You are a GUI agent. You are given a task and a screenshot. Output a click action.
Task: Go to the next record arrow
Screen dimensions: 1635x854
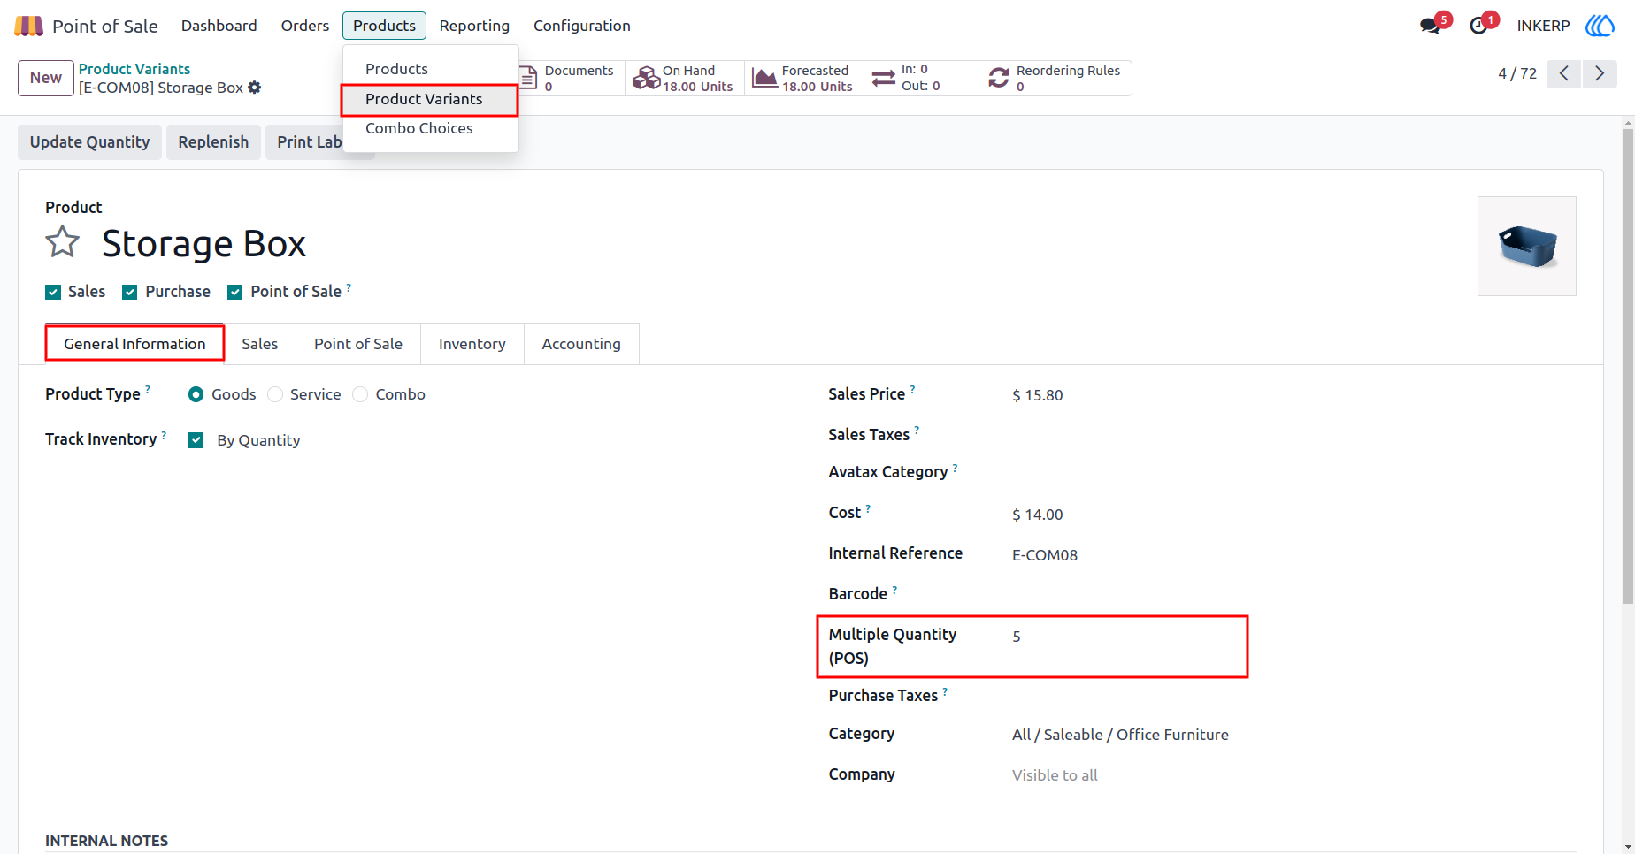[x=1600, y=73]
